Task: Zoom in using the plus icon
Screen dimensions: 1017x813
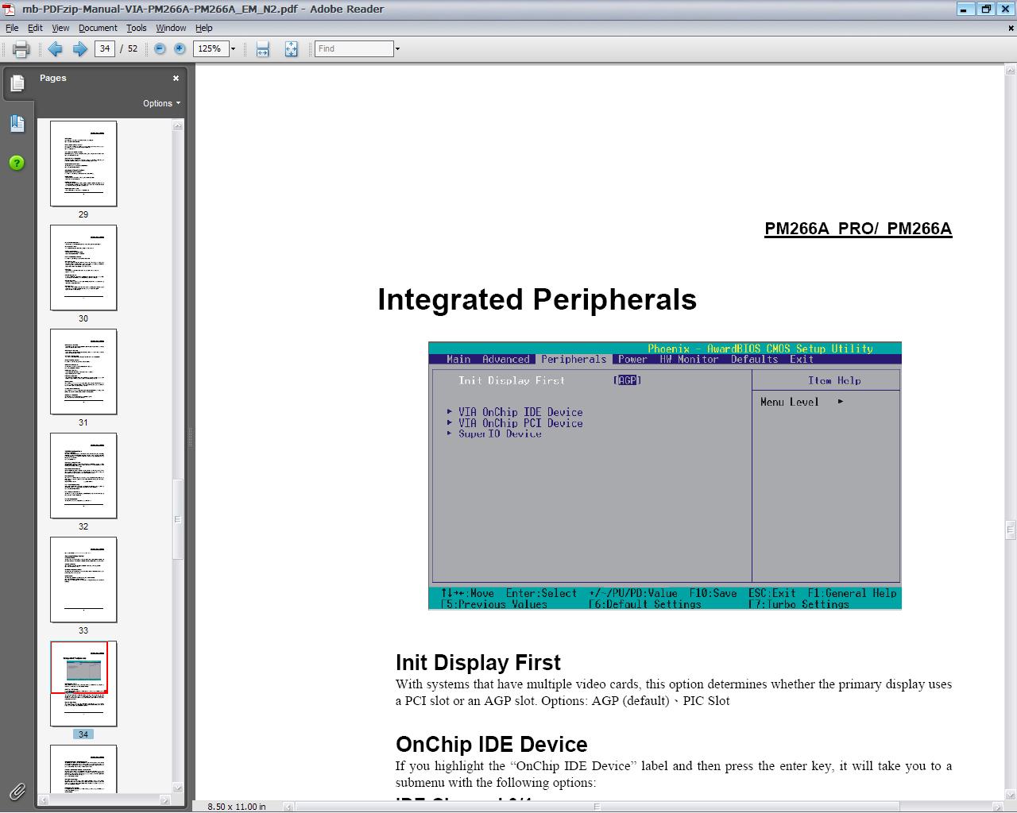Action: (x=180, y=48)
